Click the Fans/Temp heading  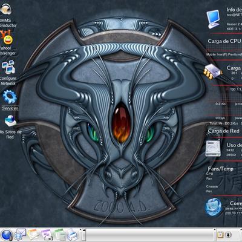click(220, 169)
